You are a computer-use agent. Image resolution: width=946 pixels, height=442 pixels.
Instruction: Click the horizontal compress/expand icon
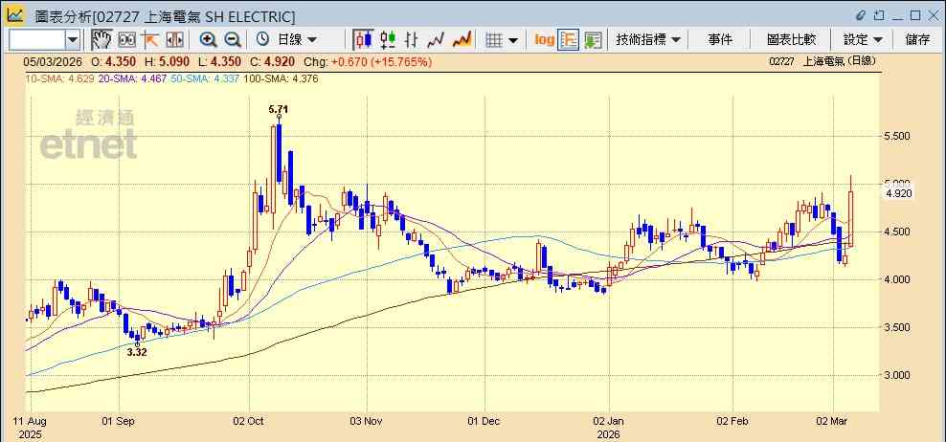click(174, 40)
